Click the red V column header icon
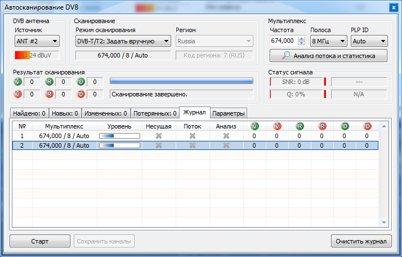Image resolution: width=402 pixels, height=257 pixels. (x=276, y=126)
